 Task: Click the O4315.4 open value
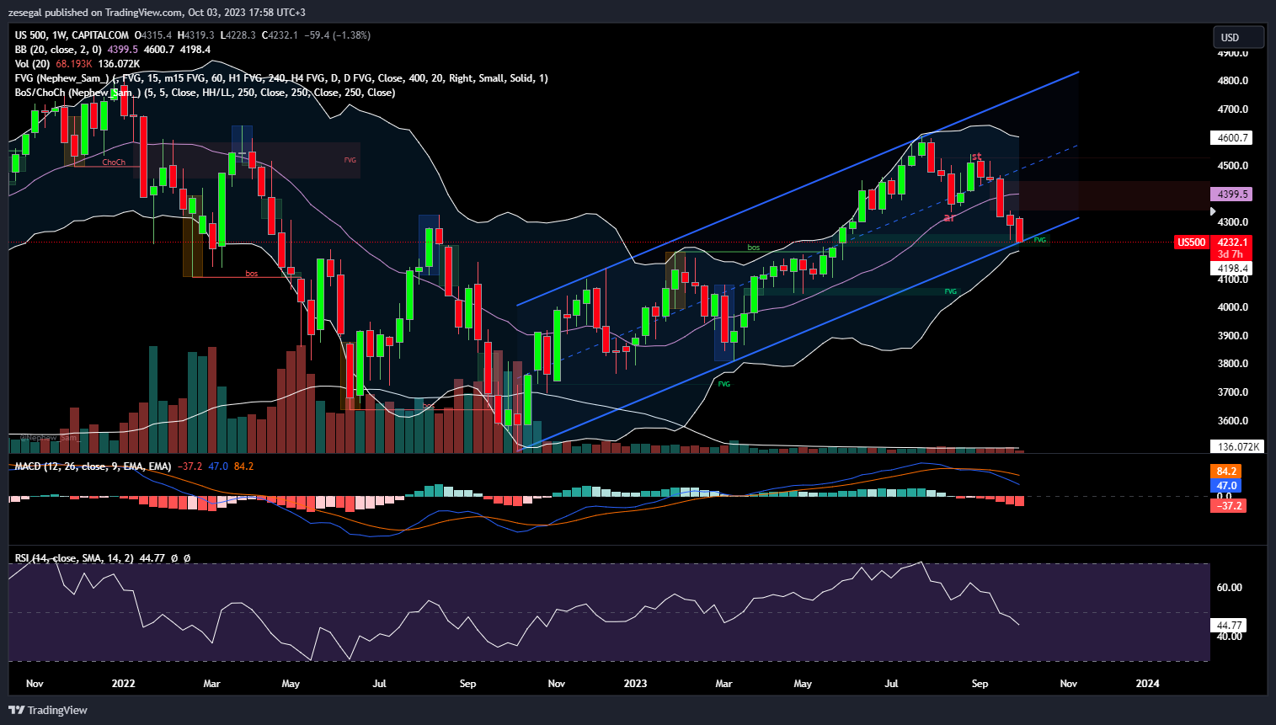click(152, 35)
